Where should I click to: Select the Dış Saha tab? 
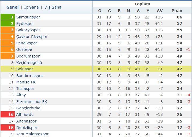53,7
